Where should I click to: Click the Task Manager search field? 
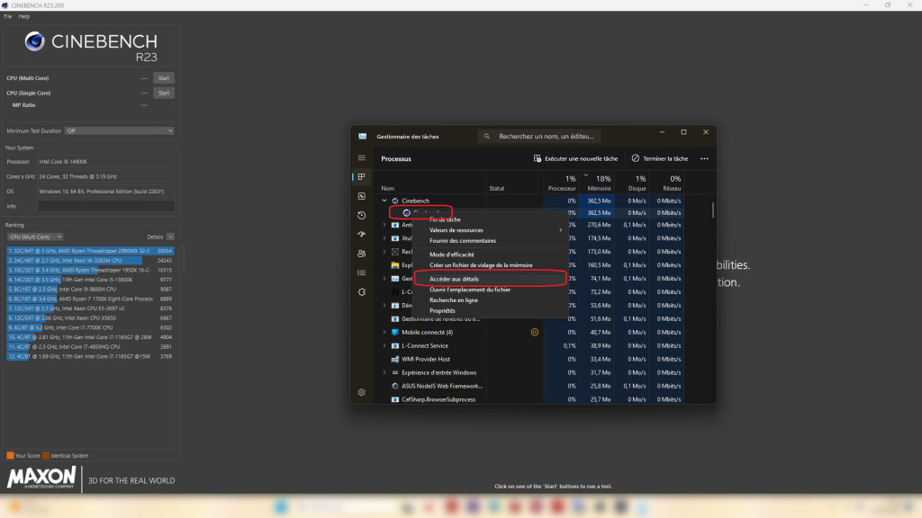pos(539,137)
